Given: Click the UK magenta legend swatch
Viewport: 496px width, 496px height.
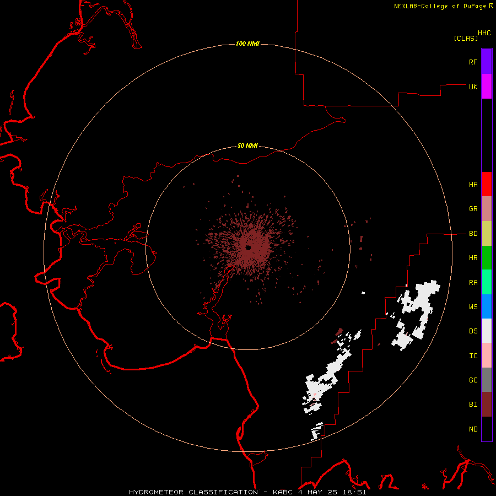Looking at the screenshot, I should point(487,87).
